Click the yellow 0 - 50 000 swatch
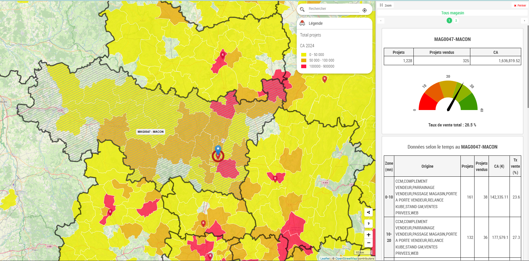 point(304,55)
